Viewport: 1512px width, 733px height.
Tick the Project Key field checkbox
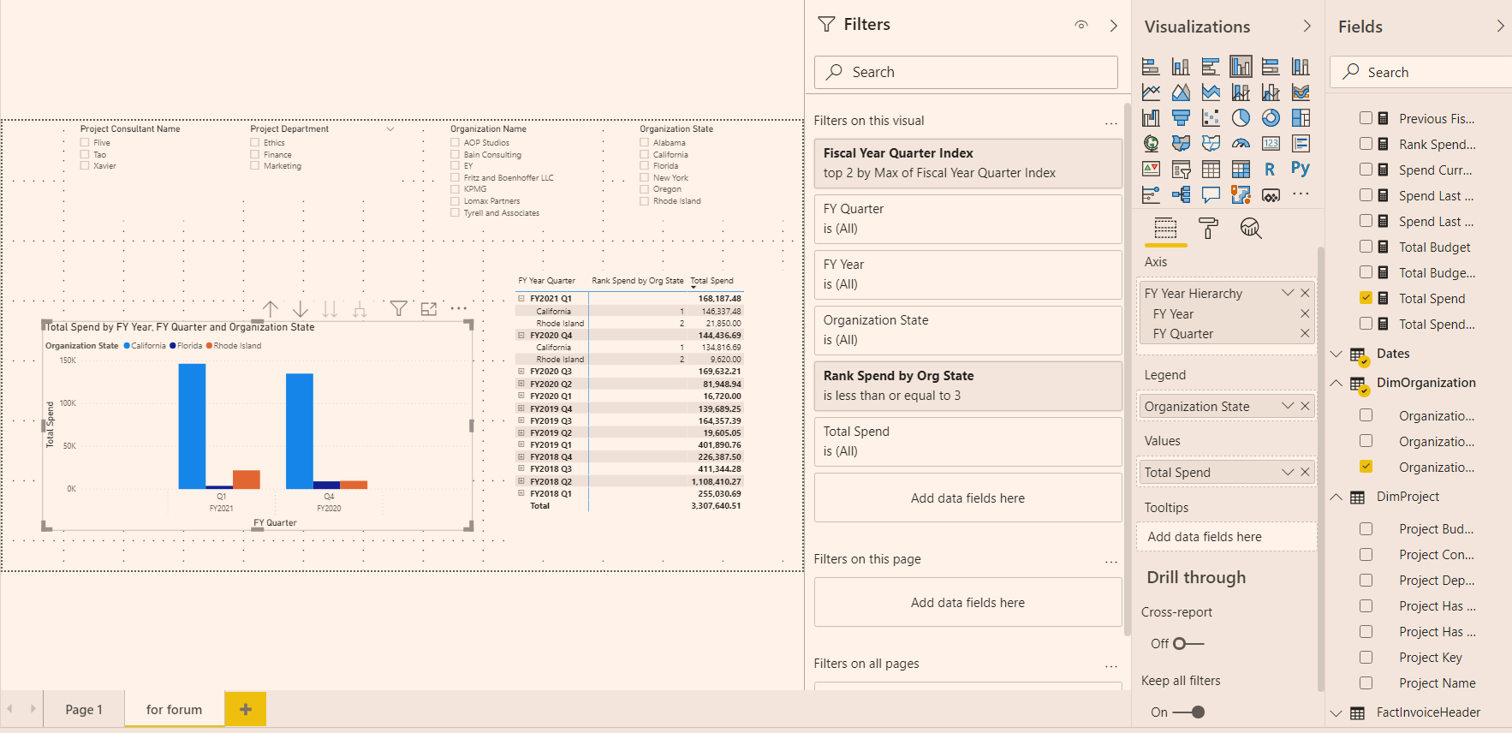pos(1366,657)
